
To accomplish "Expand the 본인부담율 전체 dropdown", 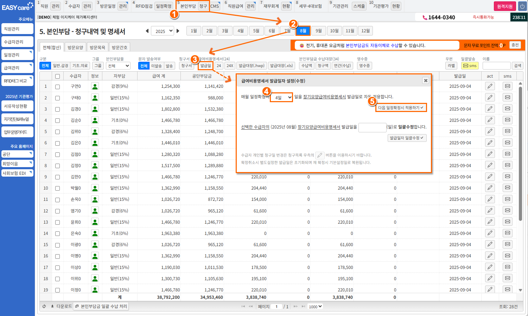I will [x=118, y=66].
